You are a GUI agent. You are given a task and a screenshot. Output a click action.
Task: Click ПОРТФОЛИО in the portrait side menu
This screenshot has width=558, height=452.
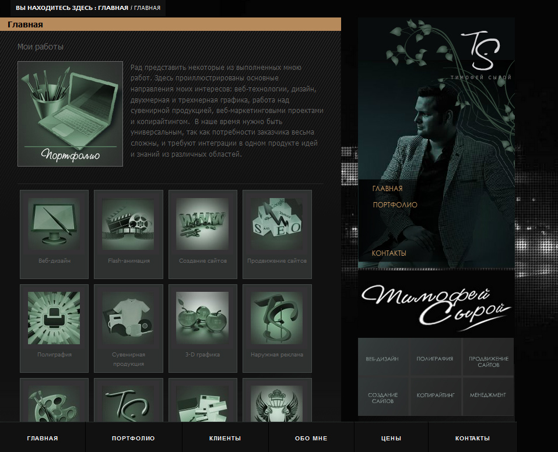pos(395,205)
